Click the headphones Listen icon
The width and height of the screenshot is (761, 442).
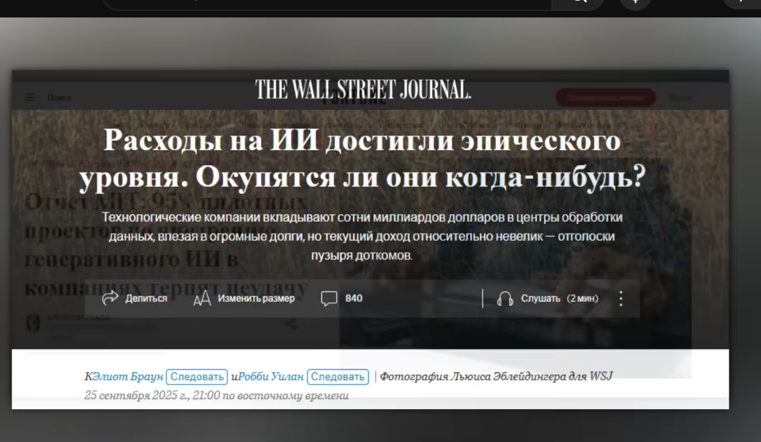505,298
